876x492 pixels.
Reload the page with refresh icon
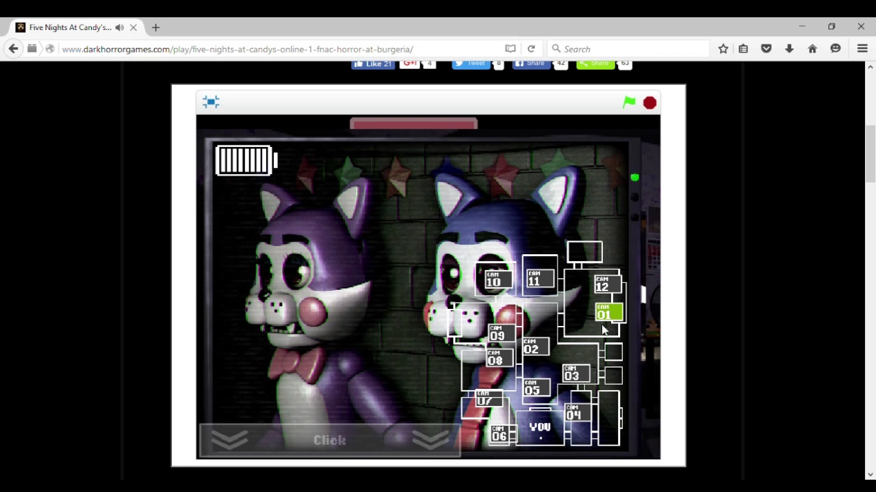tap(531, 49)
